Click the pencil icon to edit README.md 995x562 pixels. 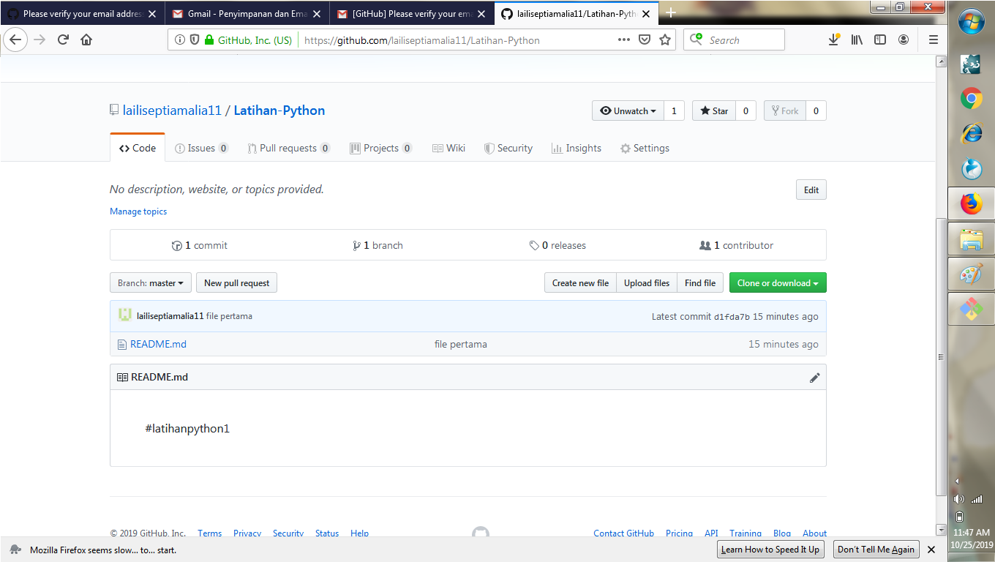(x=815, y=378)
